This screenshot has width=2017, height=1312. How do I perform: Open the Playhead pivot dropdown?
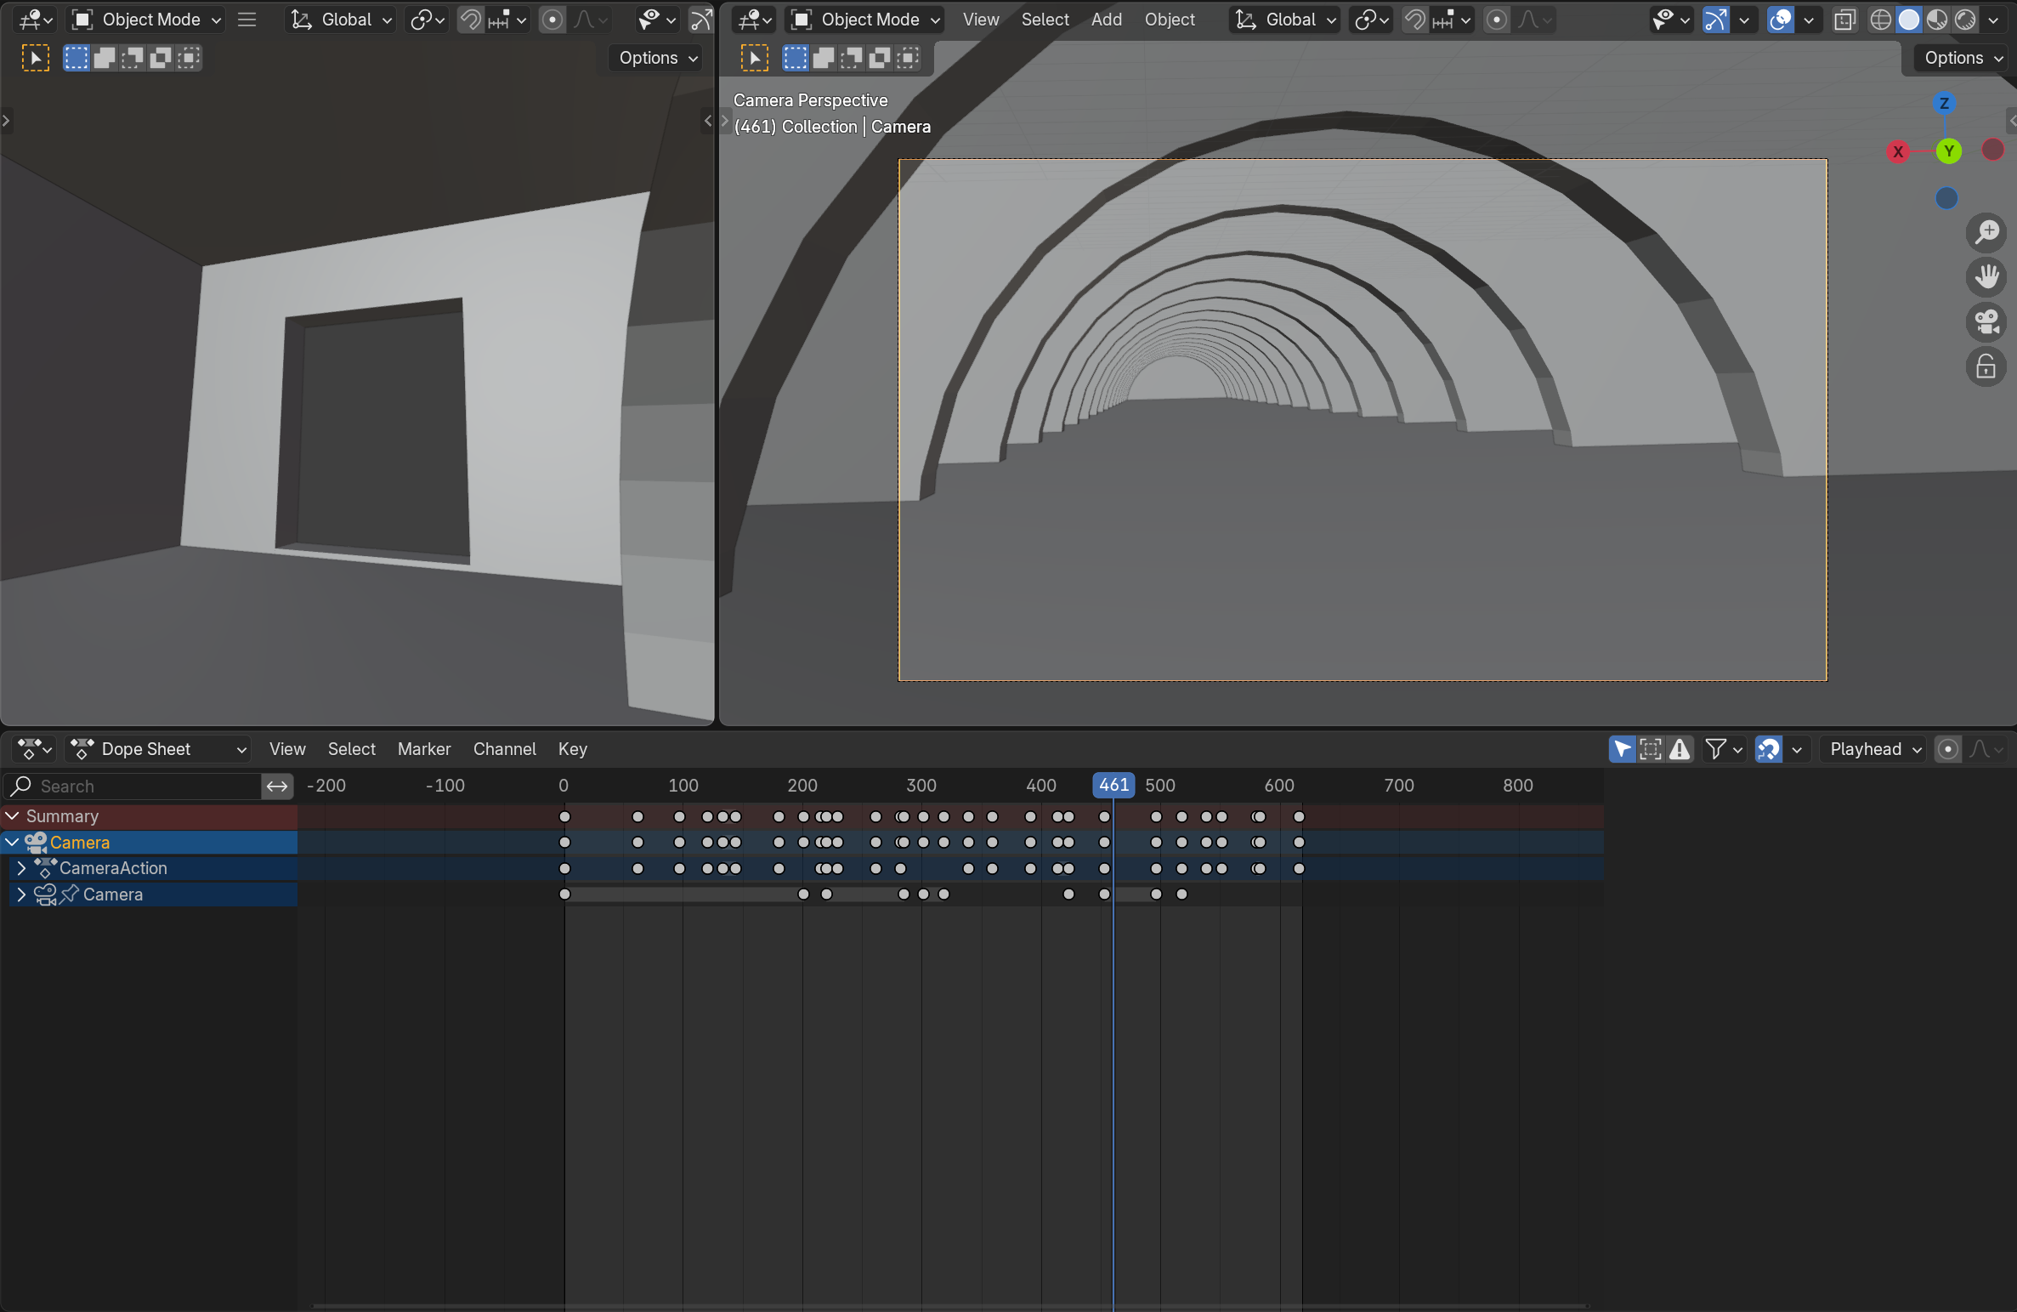point(1875,749)
